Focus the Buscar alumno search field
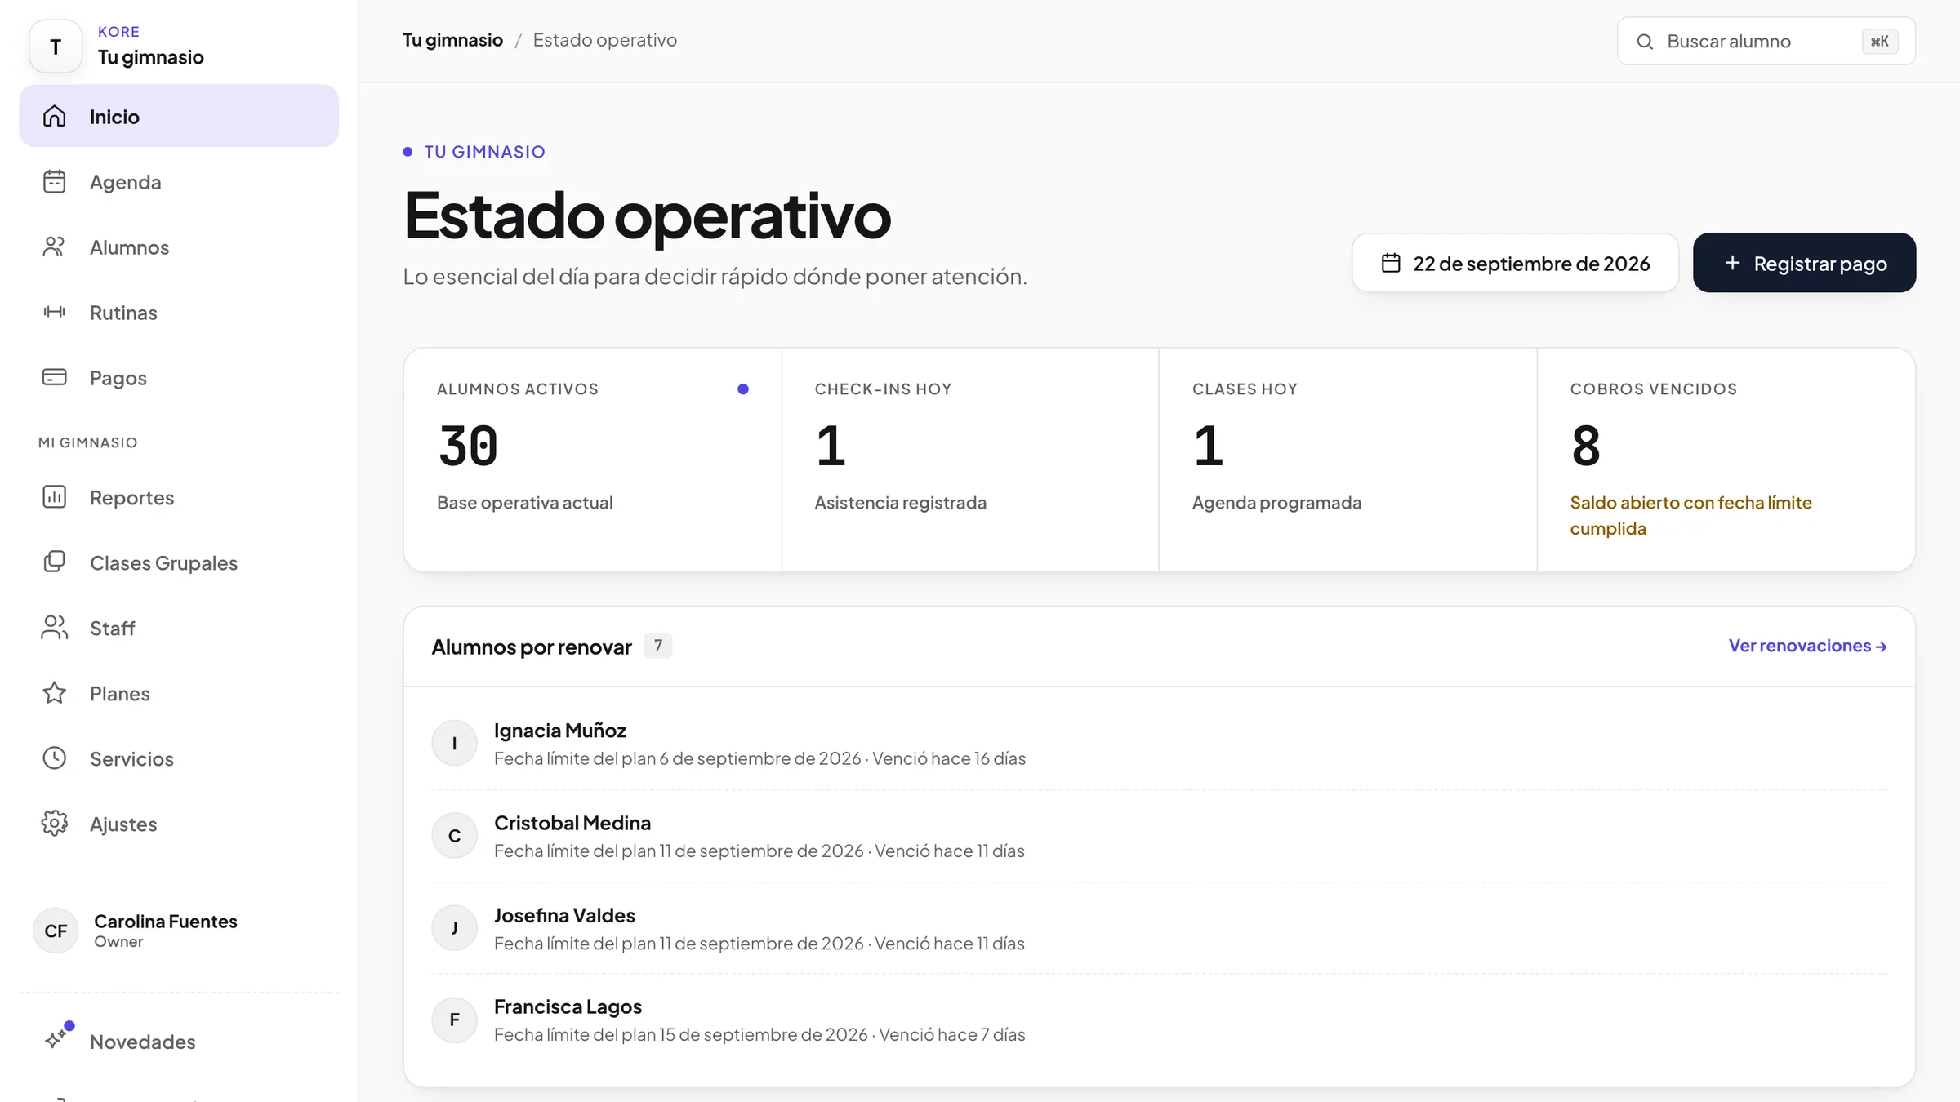Image resolution: width=1960 pixels, height=1102 pixels. 1766,41
